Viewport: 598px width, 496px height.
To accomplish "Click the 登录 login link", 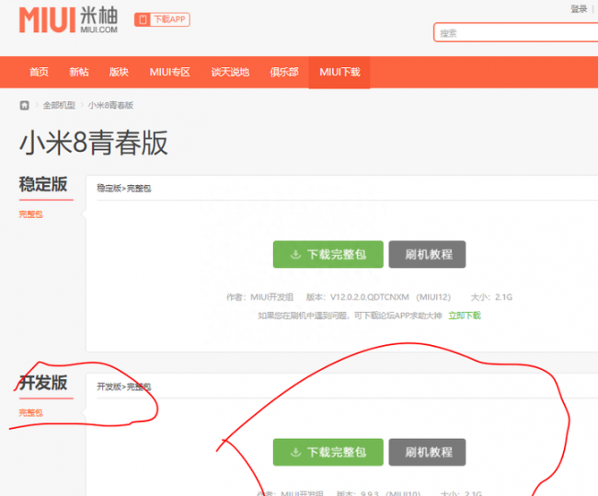I will pyautogui.click(x=579, y=9).
